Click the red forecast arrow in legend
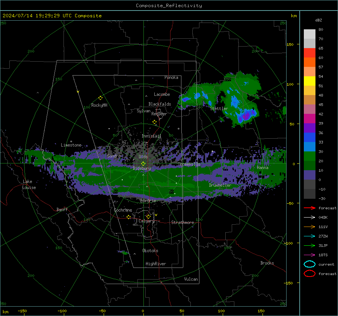Screen dimensions: 338x316 click(309, 208)
